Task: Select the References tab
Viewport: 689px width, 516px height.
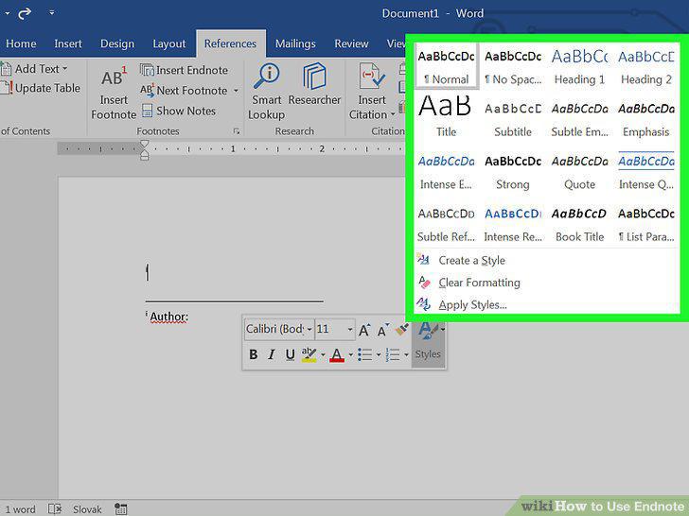Action: click(230, 43)
